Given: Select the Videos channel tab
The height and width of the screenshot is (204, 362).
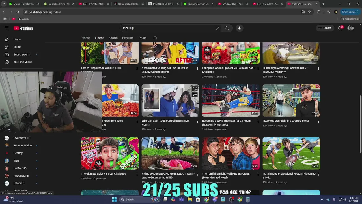Looking at the screenshot, I should point(99,38).
